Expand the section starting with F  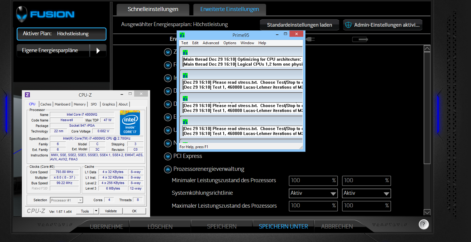coord(168,65)
